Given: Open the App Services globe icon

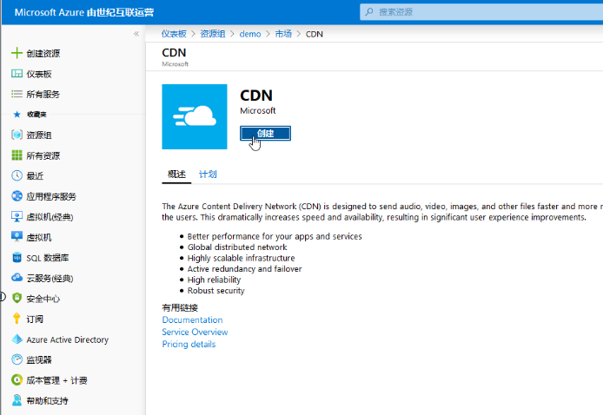Looking at the screenshot, I should (17, 196).
